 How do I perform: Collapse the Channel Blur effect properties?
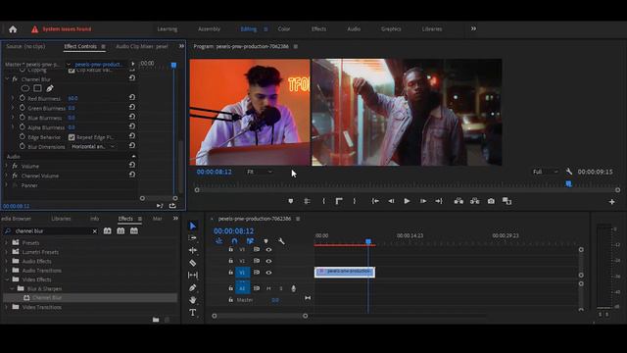7,79
